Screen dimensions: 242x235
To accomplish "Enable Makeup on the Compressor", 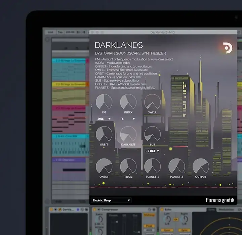I will pyautogui.click(x=149, y=215).
